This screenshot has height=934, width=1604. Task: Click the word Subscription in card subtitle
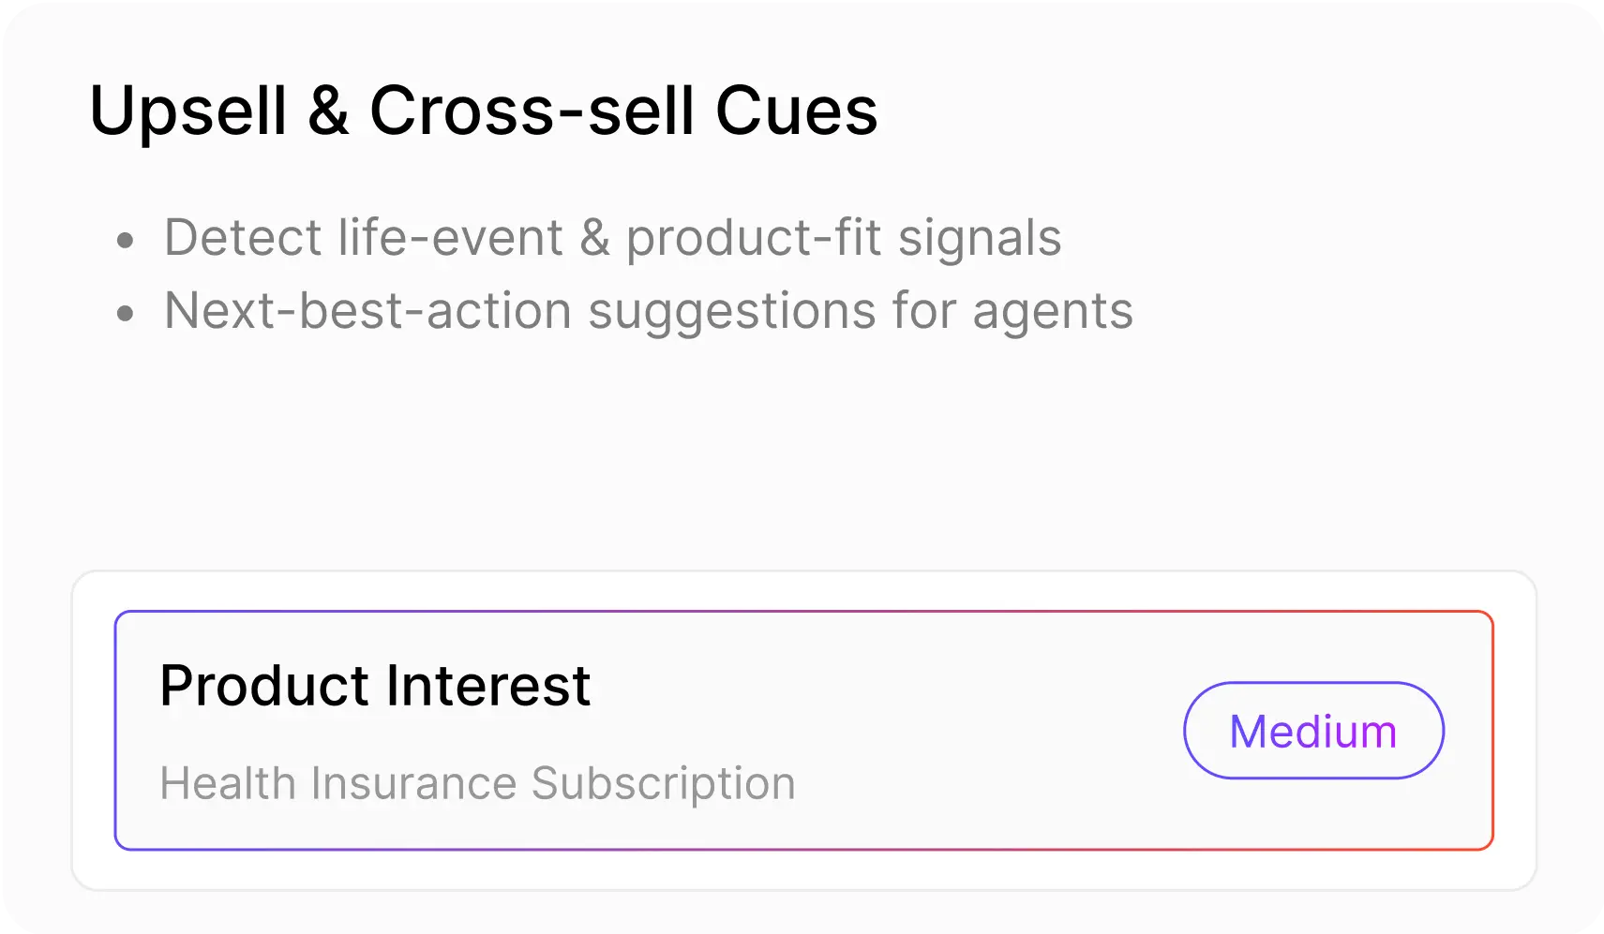click(663, 783)
